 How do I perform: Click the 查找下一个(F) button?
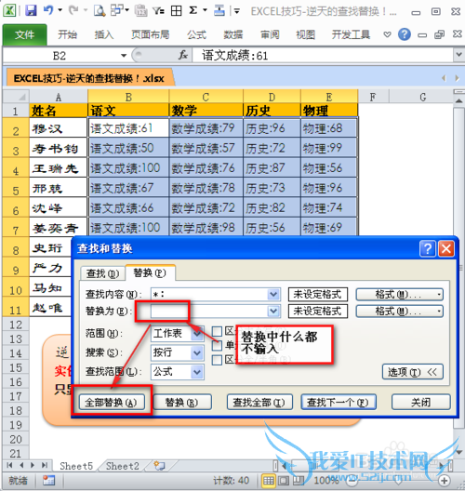[339, 402]
